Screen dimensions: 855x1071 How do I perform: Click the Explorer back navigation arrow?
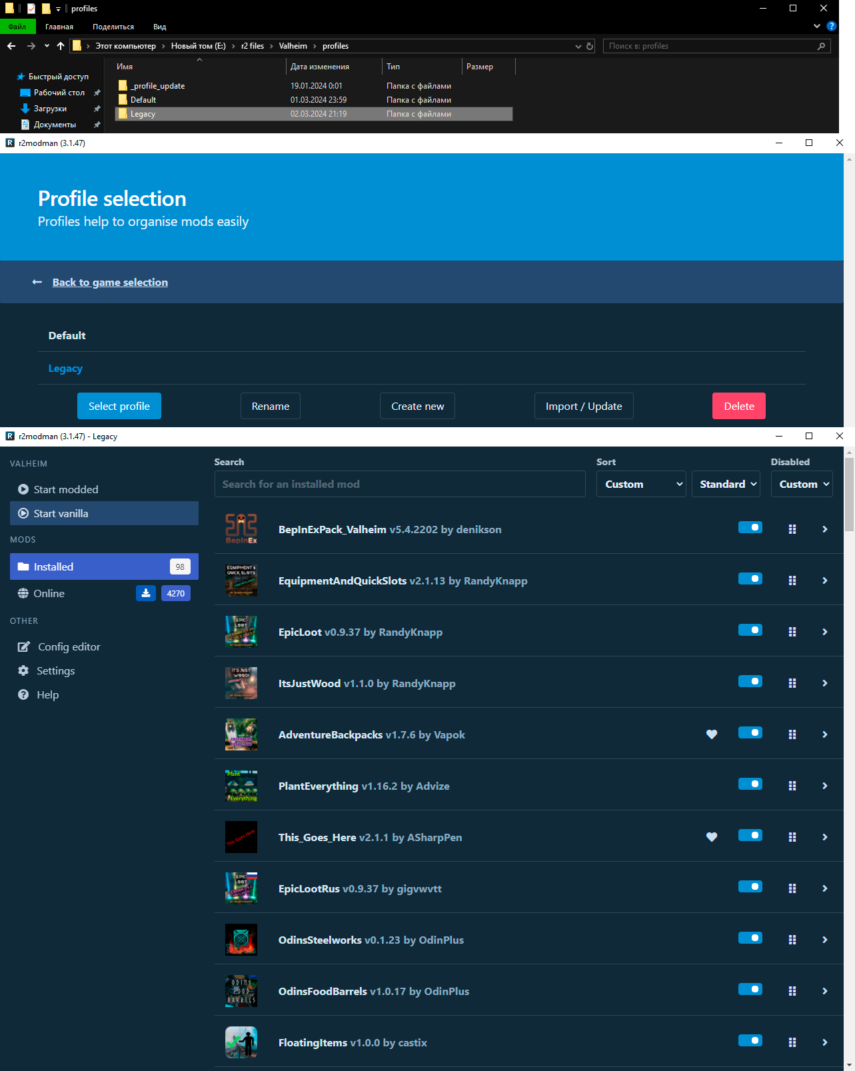tap(11, 46)
